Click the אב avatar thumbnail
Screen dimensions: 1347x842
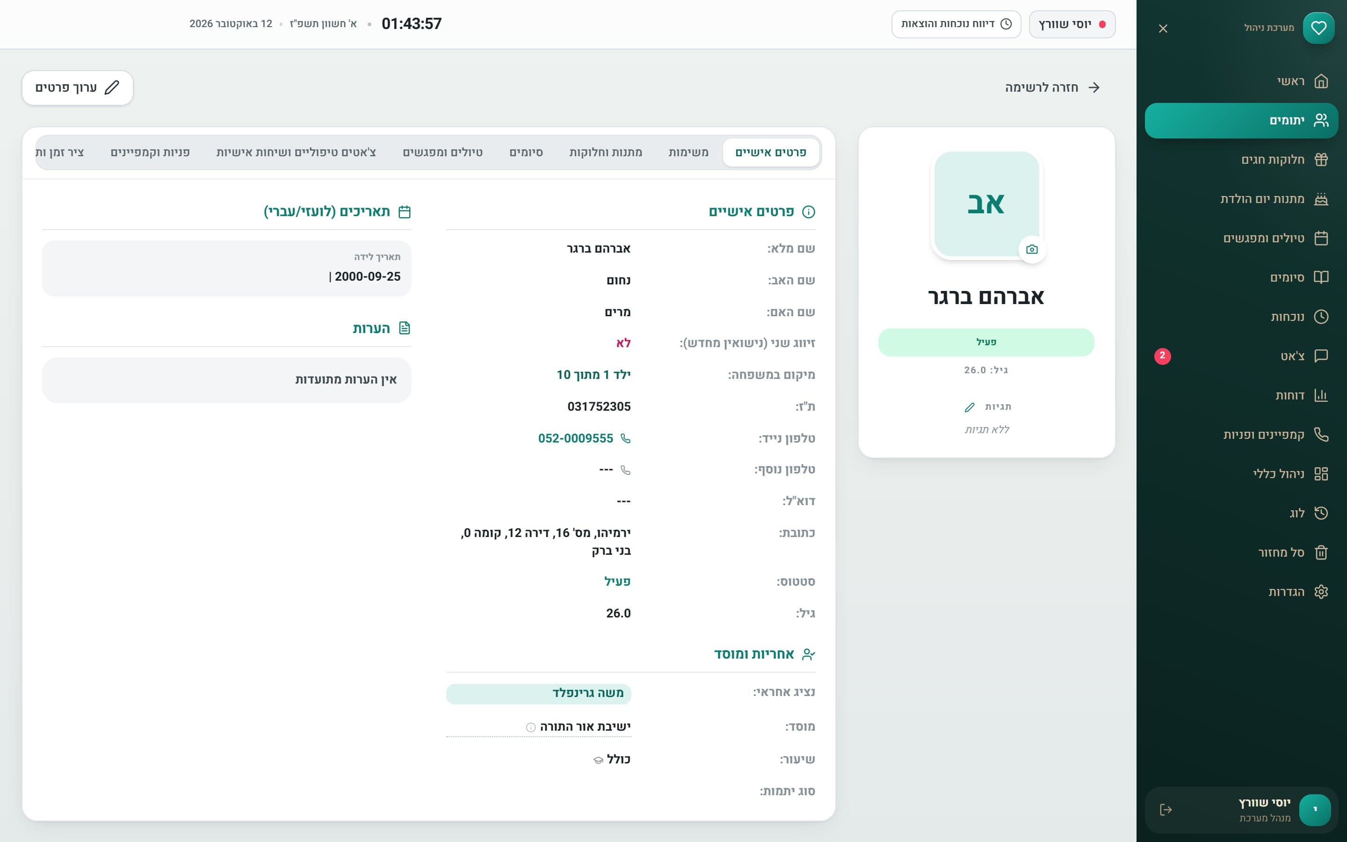pos(986,204)
